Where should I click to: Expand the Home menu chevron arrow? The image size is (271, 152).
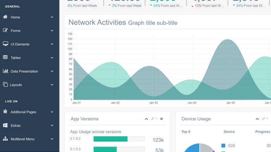click(52, 17)
